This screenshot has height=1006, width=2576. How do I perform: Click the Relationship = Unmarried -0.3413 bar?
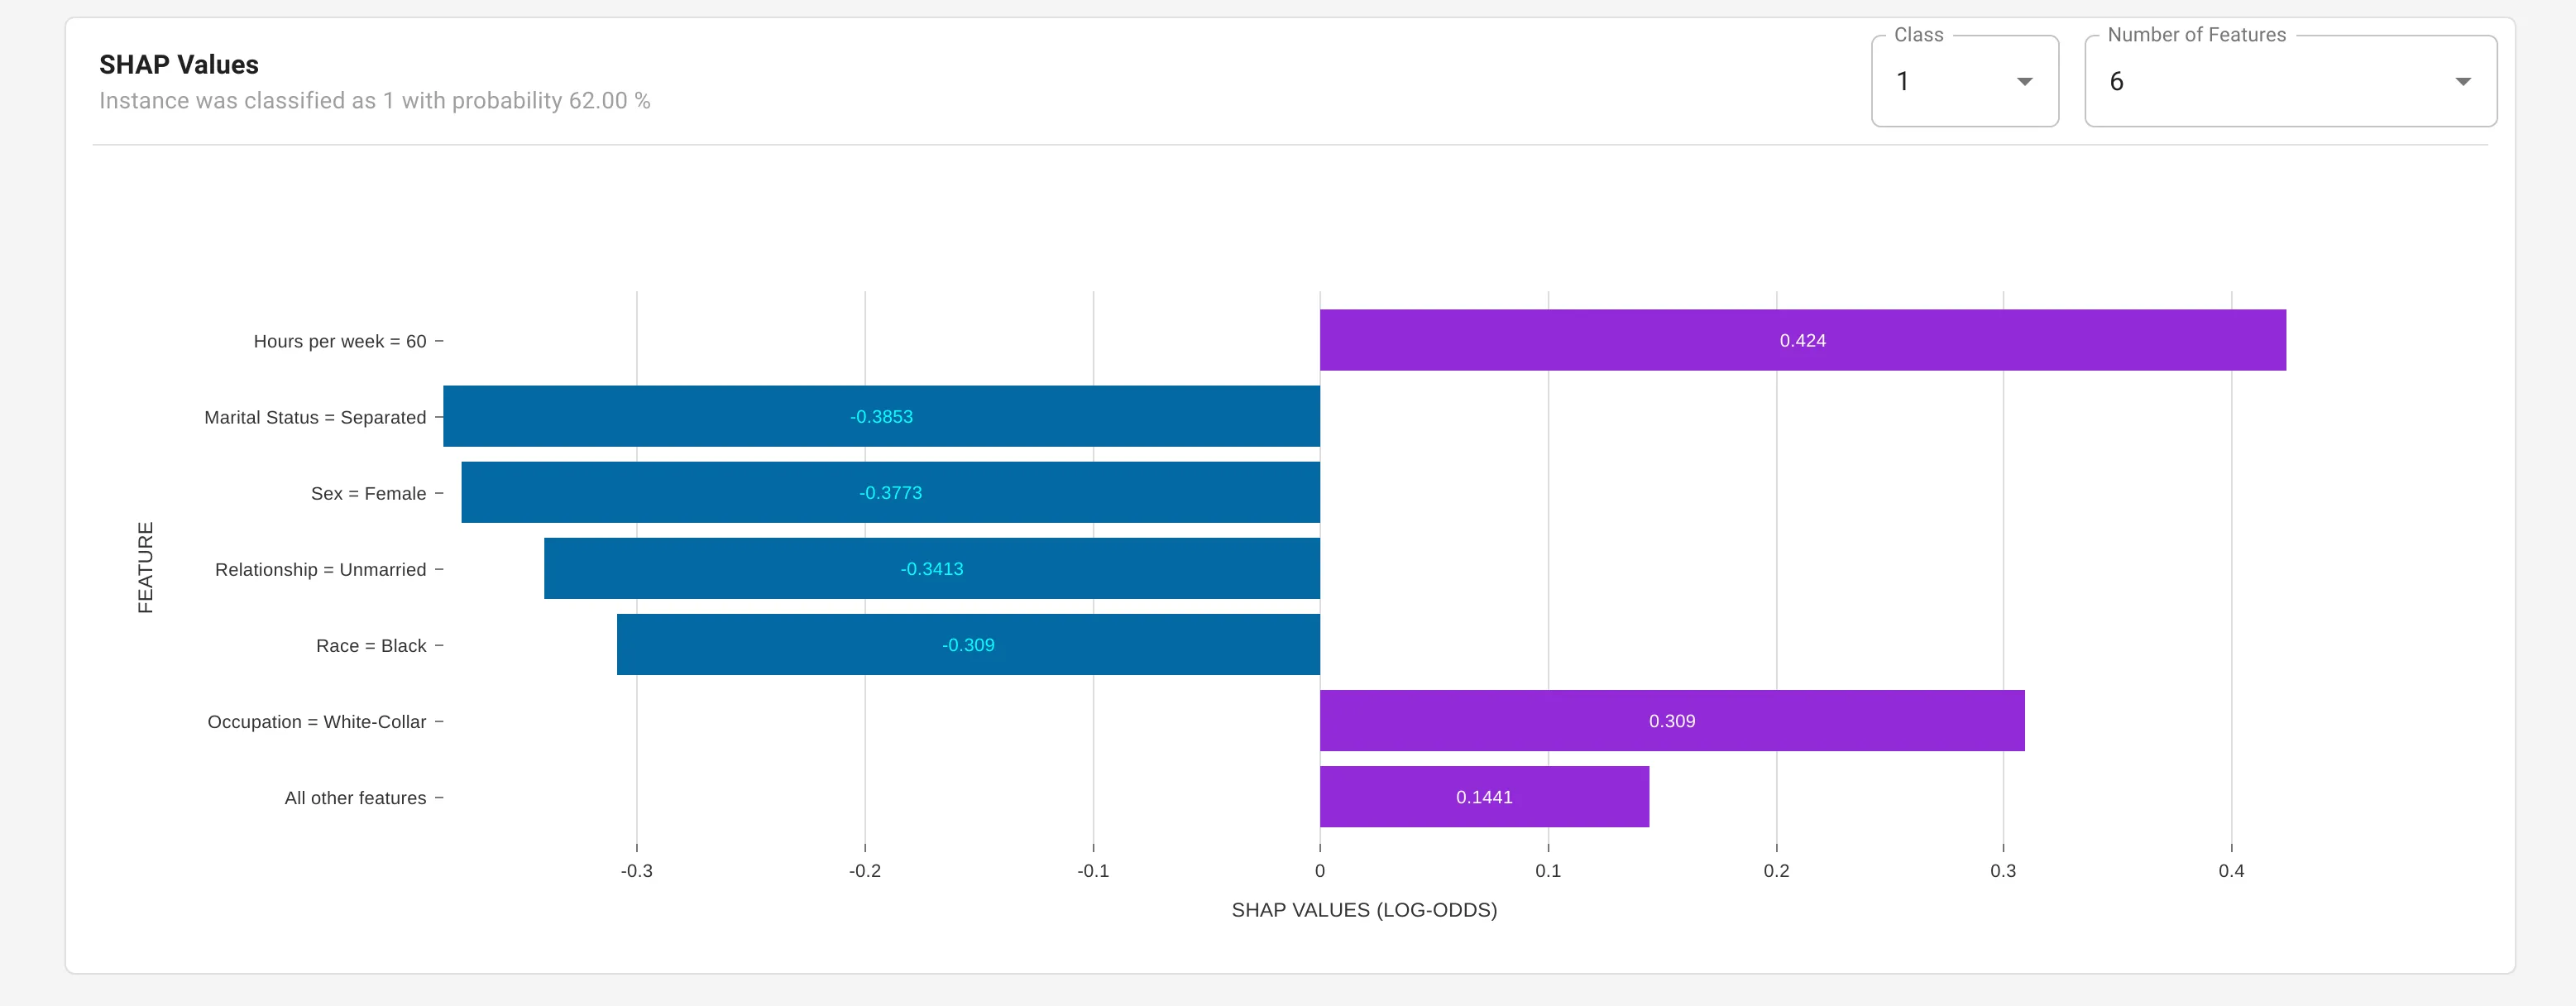click(931, 568)
